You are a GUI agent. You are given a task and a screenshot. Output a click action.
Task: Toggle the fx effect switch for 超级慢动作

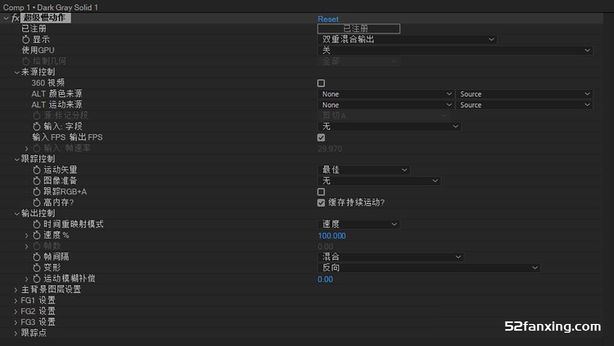point(15,18)
